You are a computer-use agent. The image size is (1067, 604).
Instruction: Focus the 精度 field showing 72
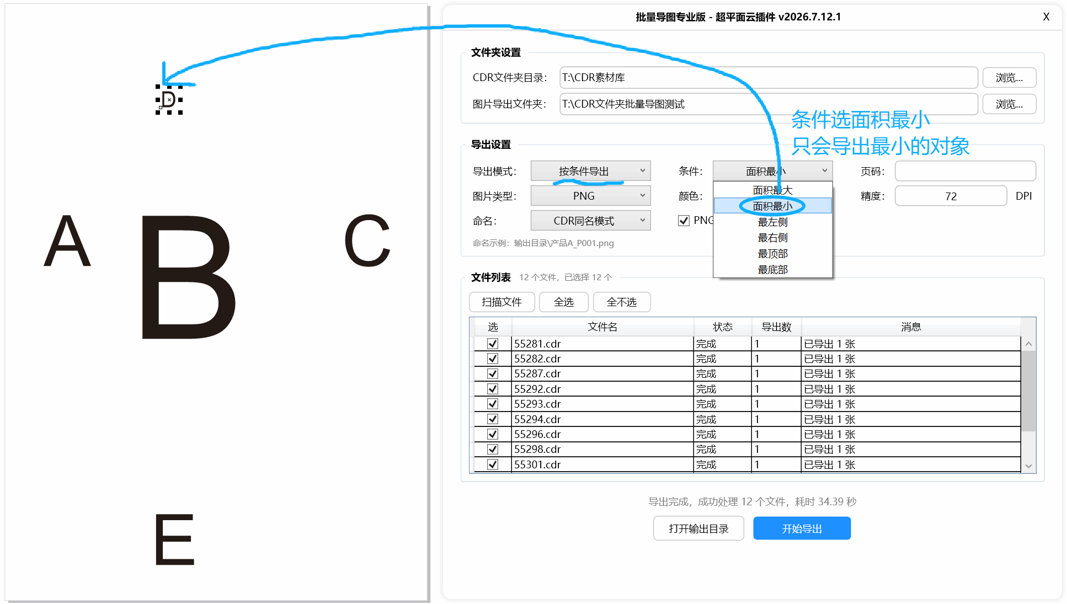click(951, 196)
